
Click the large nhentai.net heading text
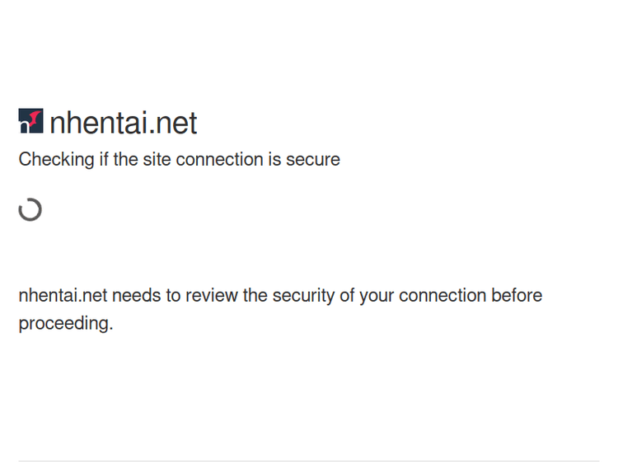124,123
